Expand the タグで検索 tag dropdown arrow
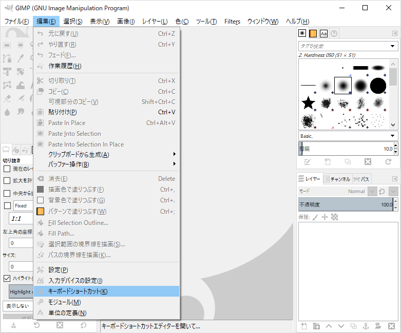401x333 pixels. (393, 46)
